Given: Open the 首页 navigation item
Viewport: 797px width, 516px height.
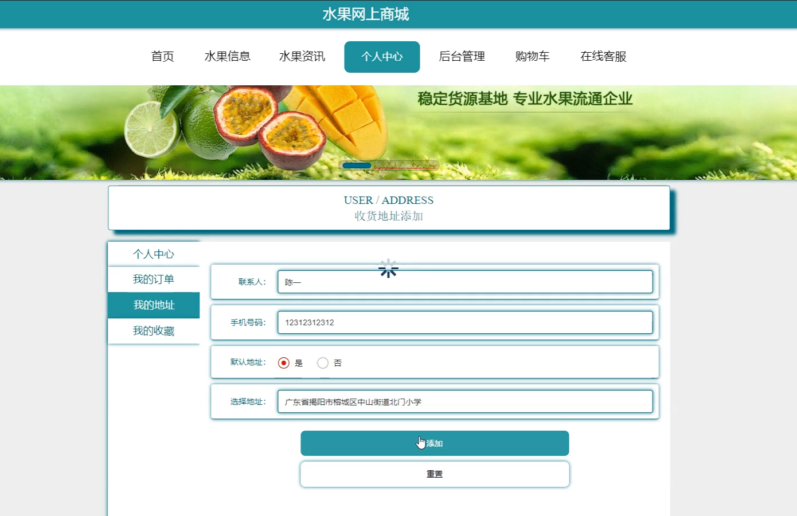Looking at the screenshot, I should tap(162, 56).
